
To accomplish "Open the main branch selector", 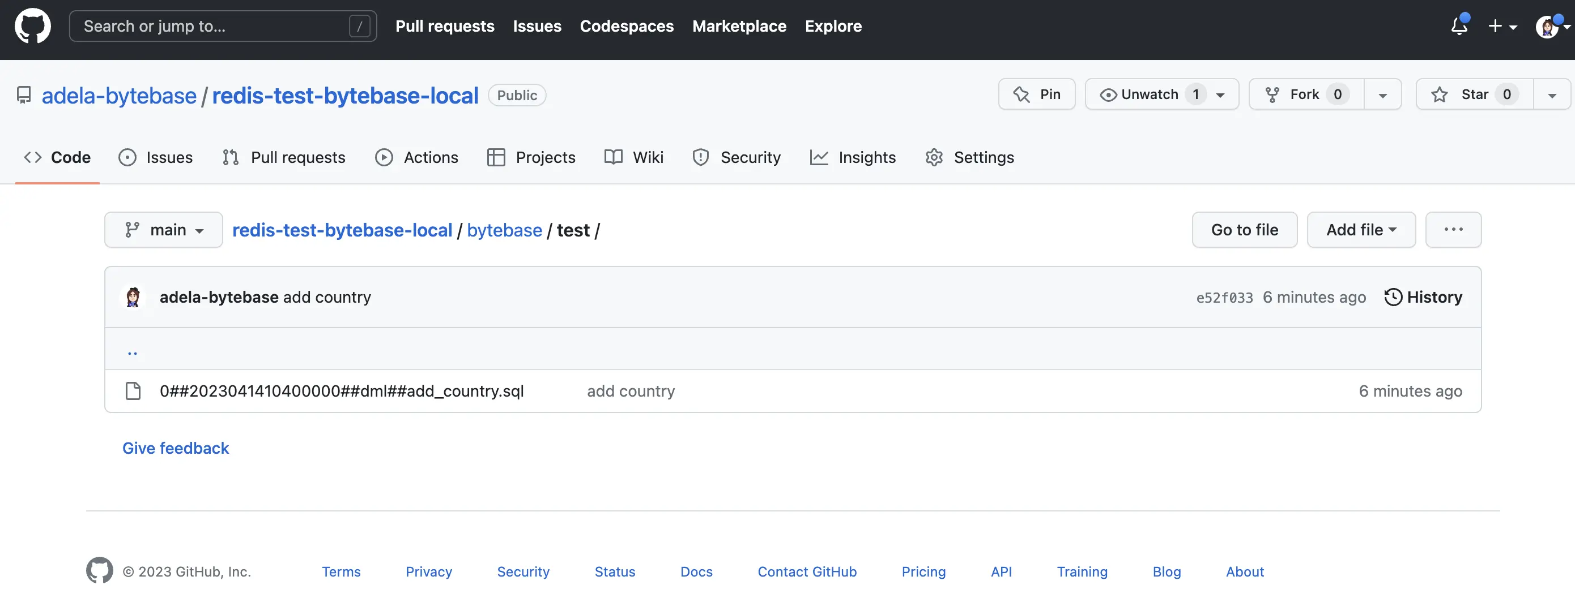I will (163, 230).
